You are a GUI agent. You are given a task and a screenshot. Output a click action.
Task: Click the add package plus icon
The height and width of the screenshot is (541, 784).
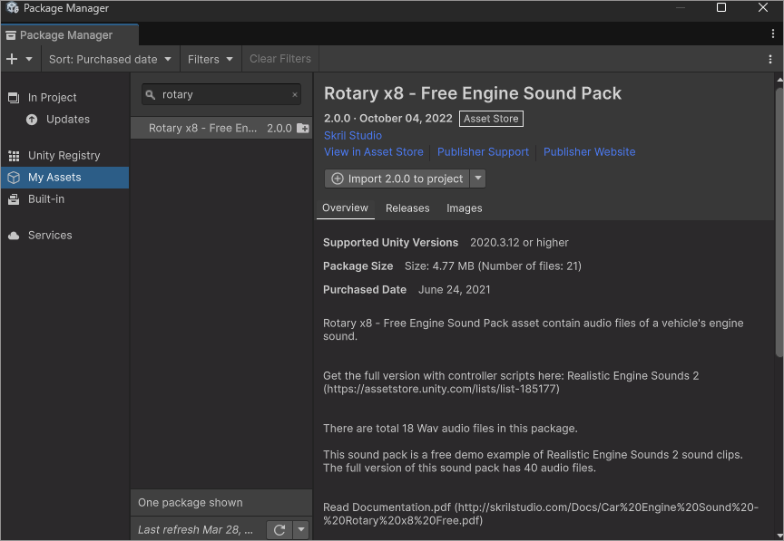(x=12, y=59)
